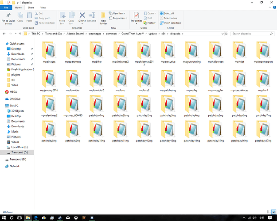This screenshot has height=221, width=277.
Task: Click the Cut scissors command
Action: click(39, 13)
